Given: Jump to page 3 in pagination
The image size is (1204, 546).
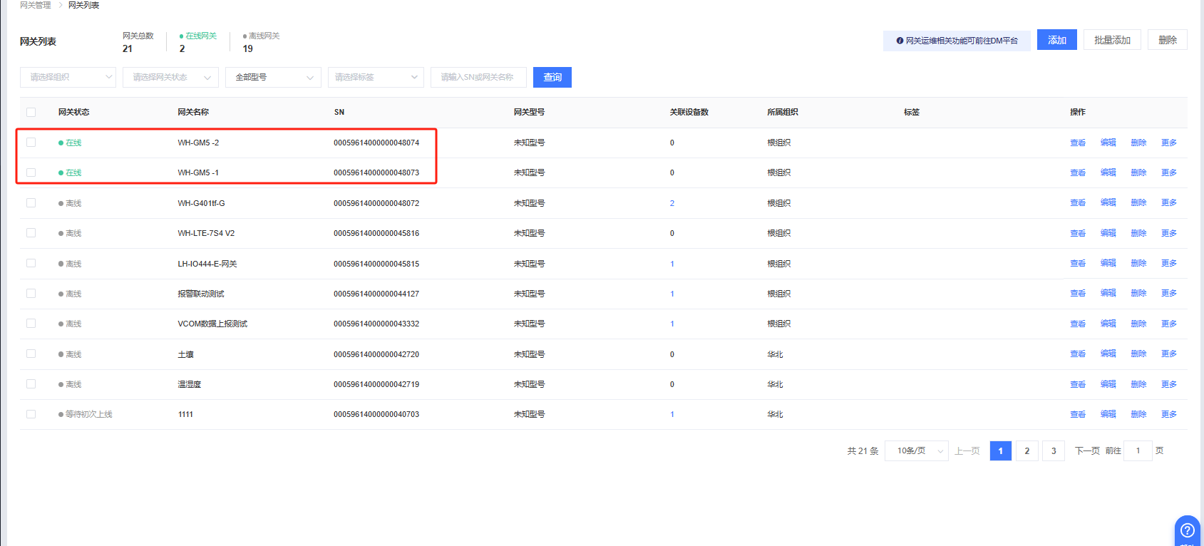Looking at the screenshot, I should [x=1054, y=450].
